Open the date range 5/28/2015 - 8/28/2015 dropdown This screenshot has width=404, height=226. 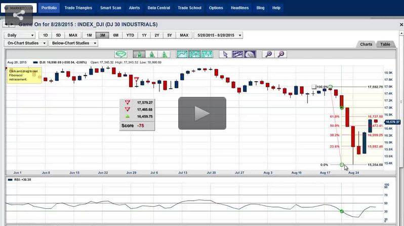(x=218, y=35)
